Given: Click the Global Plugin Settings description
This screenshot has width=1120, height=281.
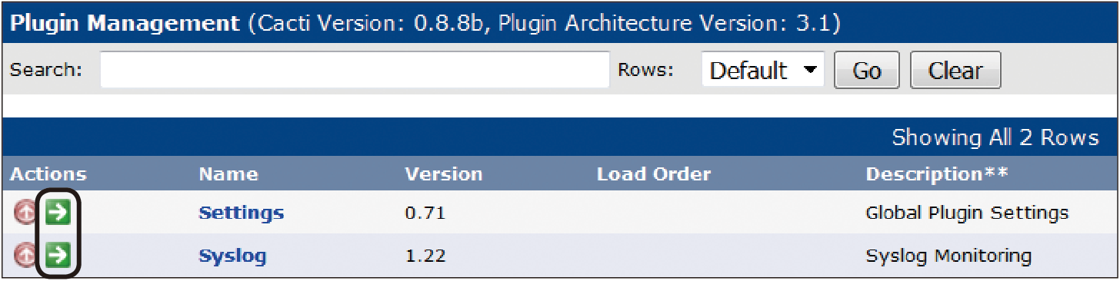Looking at the screenshot, I should click(x=967, y=213).
